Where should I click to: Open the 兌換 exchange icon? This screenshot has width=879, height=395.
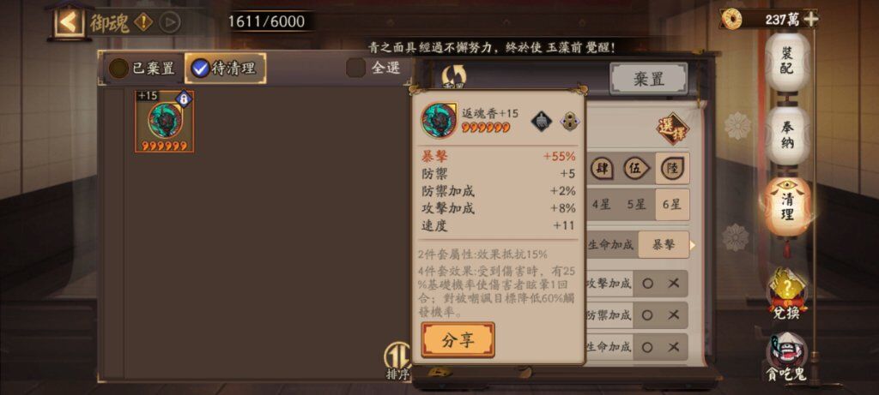coord(786,294)
